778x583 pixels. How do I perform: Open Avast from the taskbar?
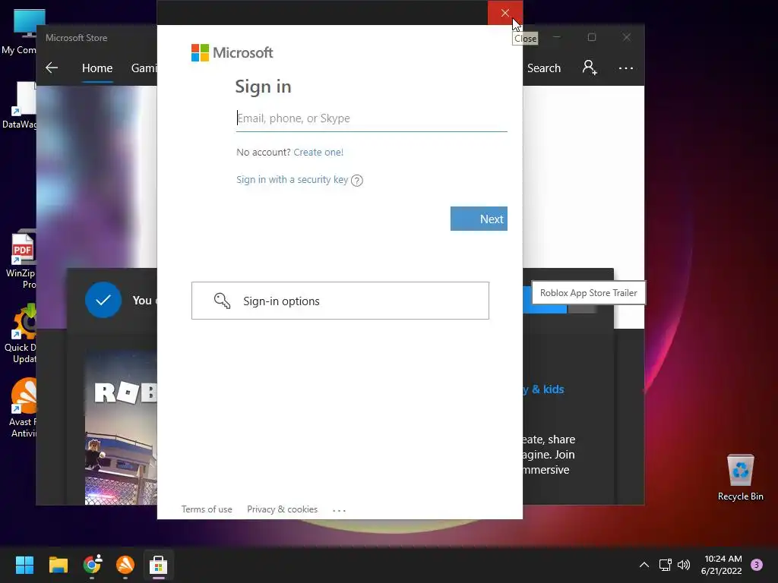125,565
